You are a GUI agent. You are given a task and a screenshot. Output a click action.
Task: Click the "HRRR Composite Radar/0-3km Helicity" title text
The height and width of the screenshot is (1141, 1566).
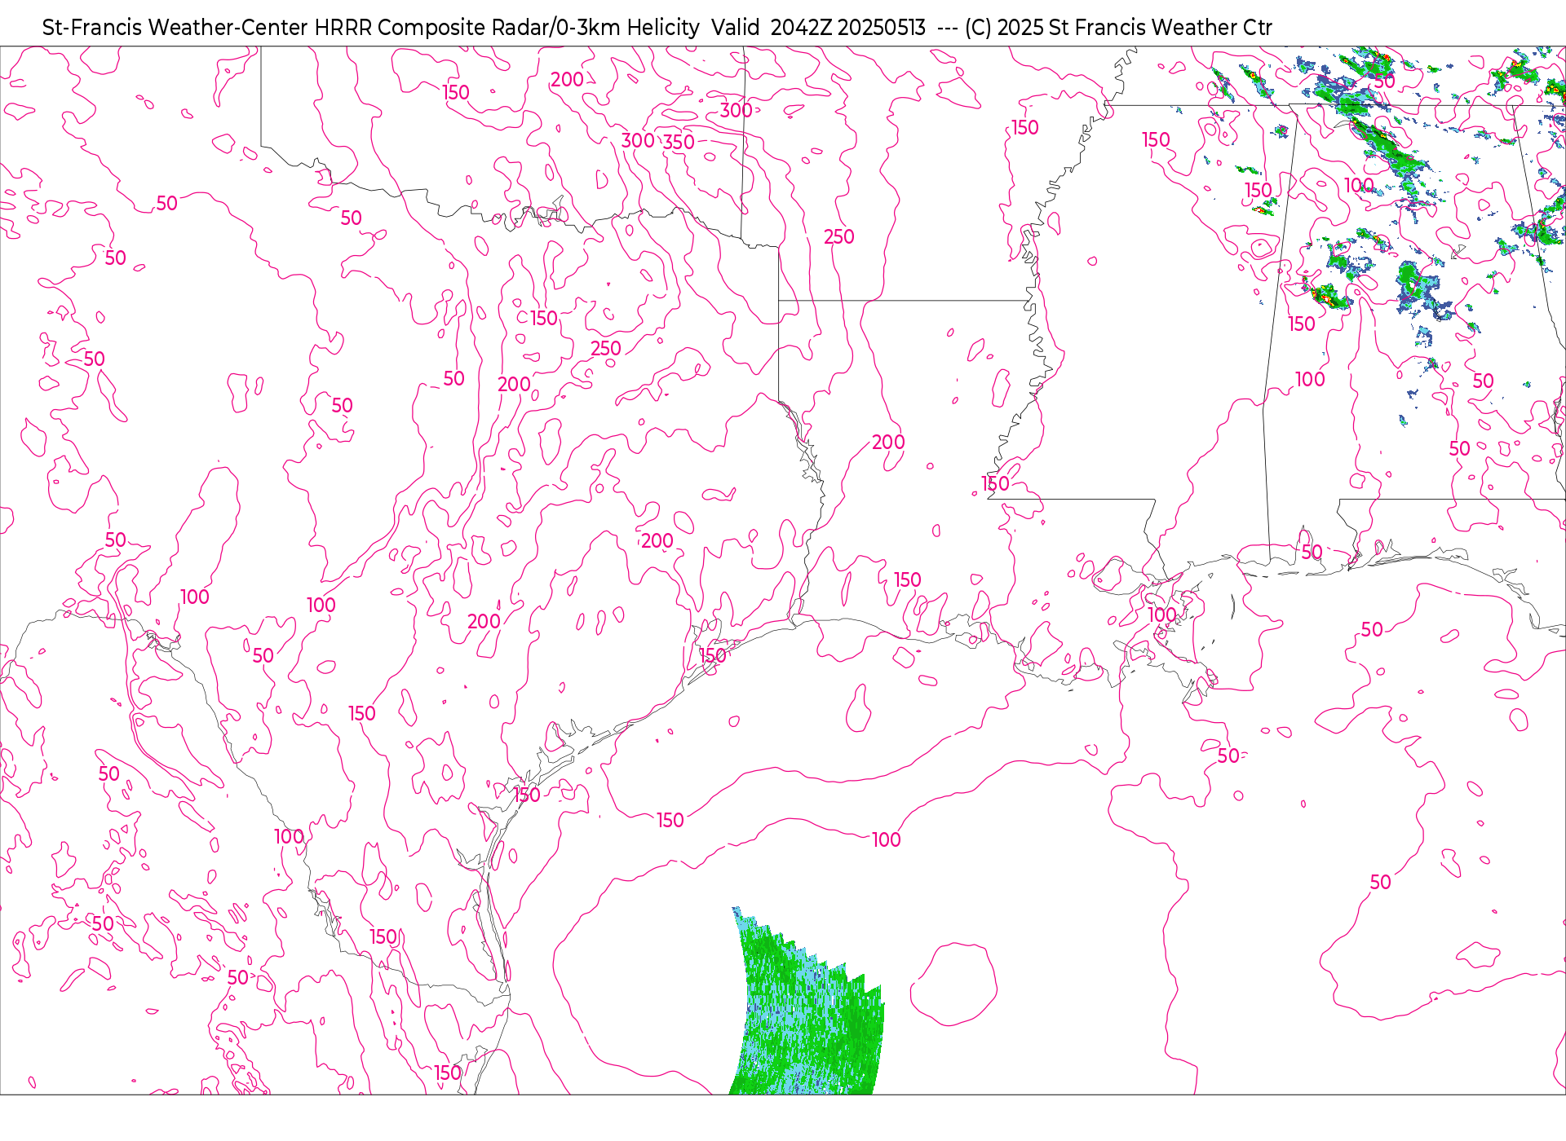pyautogui.click(x=507, y=28)
